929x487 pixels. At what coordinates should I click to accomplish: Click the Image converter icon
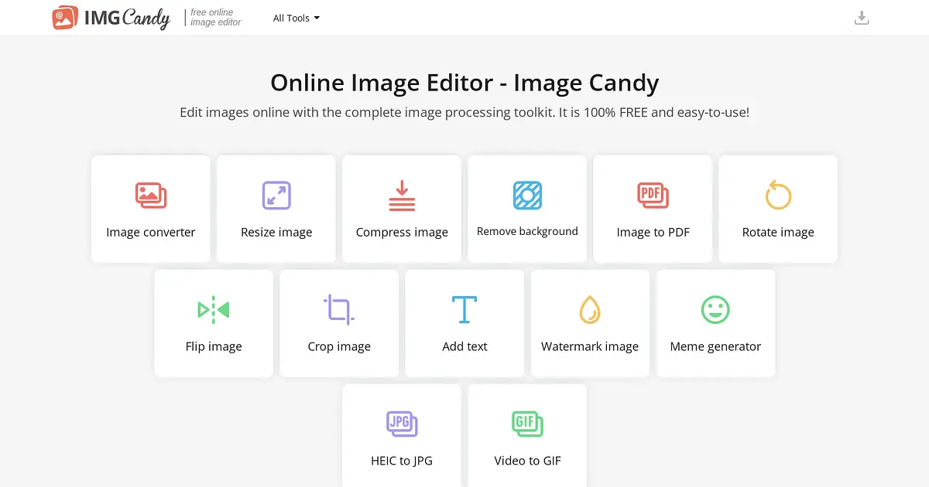tap(151, 196)
